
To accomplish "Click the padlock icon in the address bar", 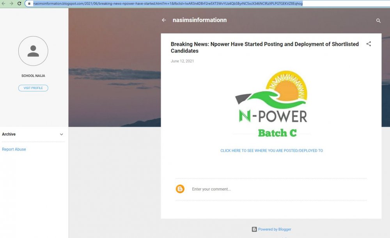I will pos(29,3).
